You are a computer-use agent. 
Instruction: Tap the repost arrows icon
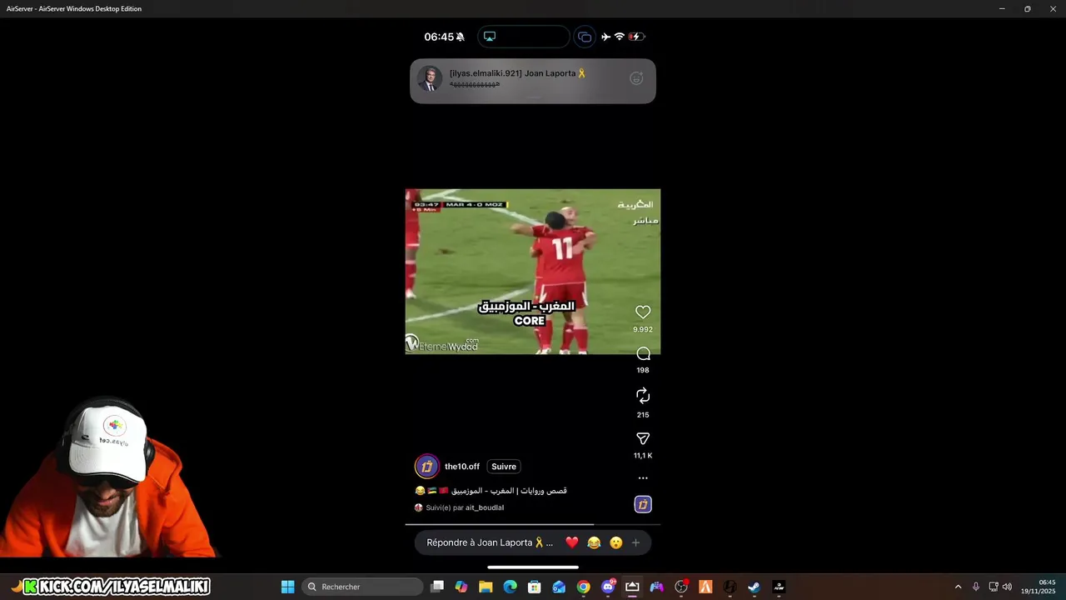(643, 396)
